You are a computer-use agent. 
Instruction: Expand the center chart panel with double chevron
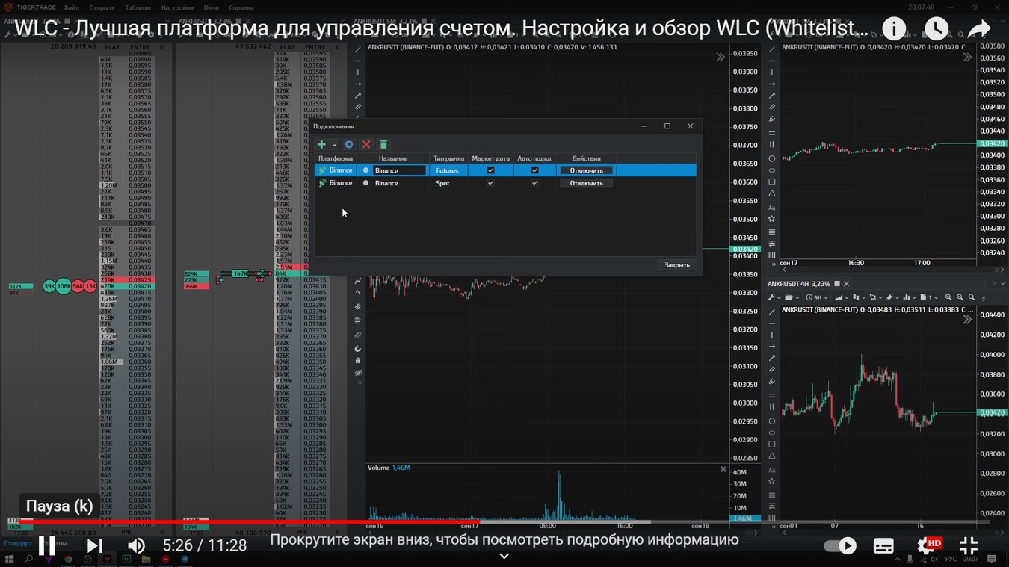(x=721, y=57)
